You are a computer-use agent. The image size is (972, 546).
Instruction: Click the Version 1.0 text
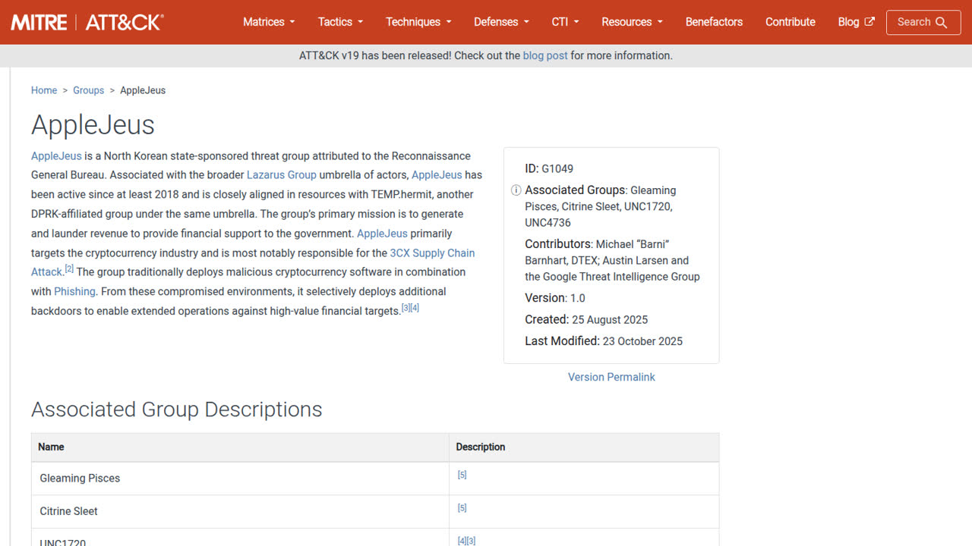pos(555,298)
